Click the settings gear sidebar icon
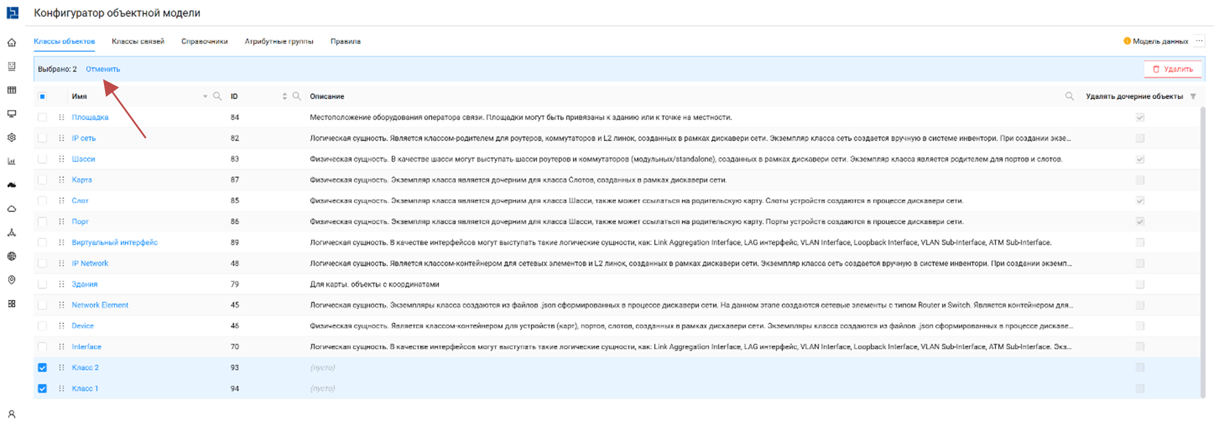This screenshot has width=1214, height=427. (x=12, y=138)
